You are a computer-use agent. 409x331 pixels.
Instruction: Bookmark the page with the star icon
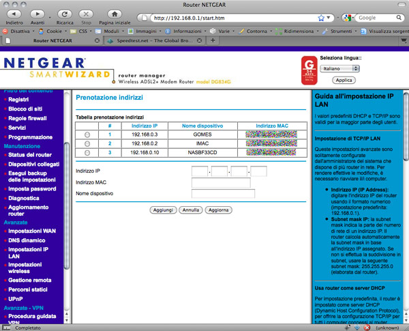[x=321, y=18]
